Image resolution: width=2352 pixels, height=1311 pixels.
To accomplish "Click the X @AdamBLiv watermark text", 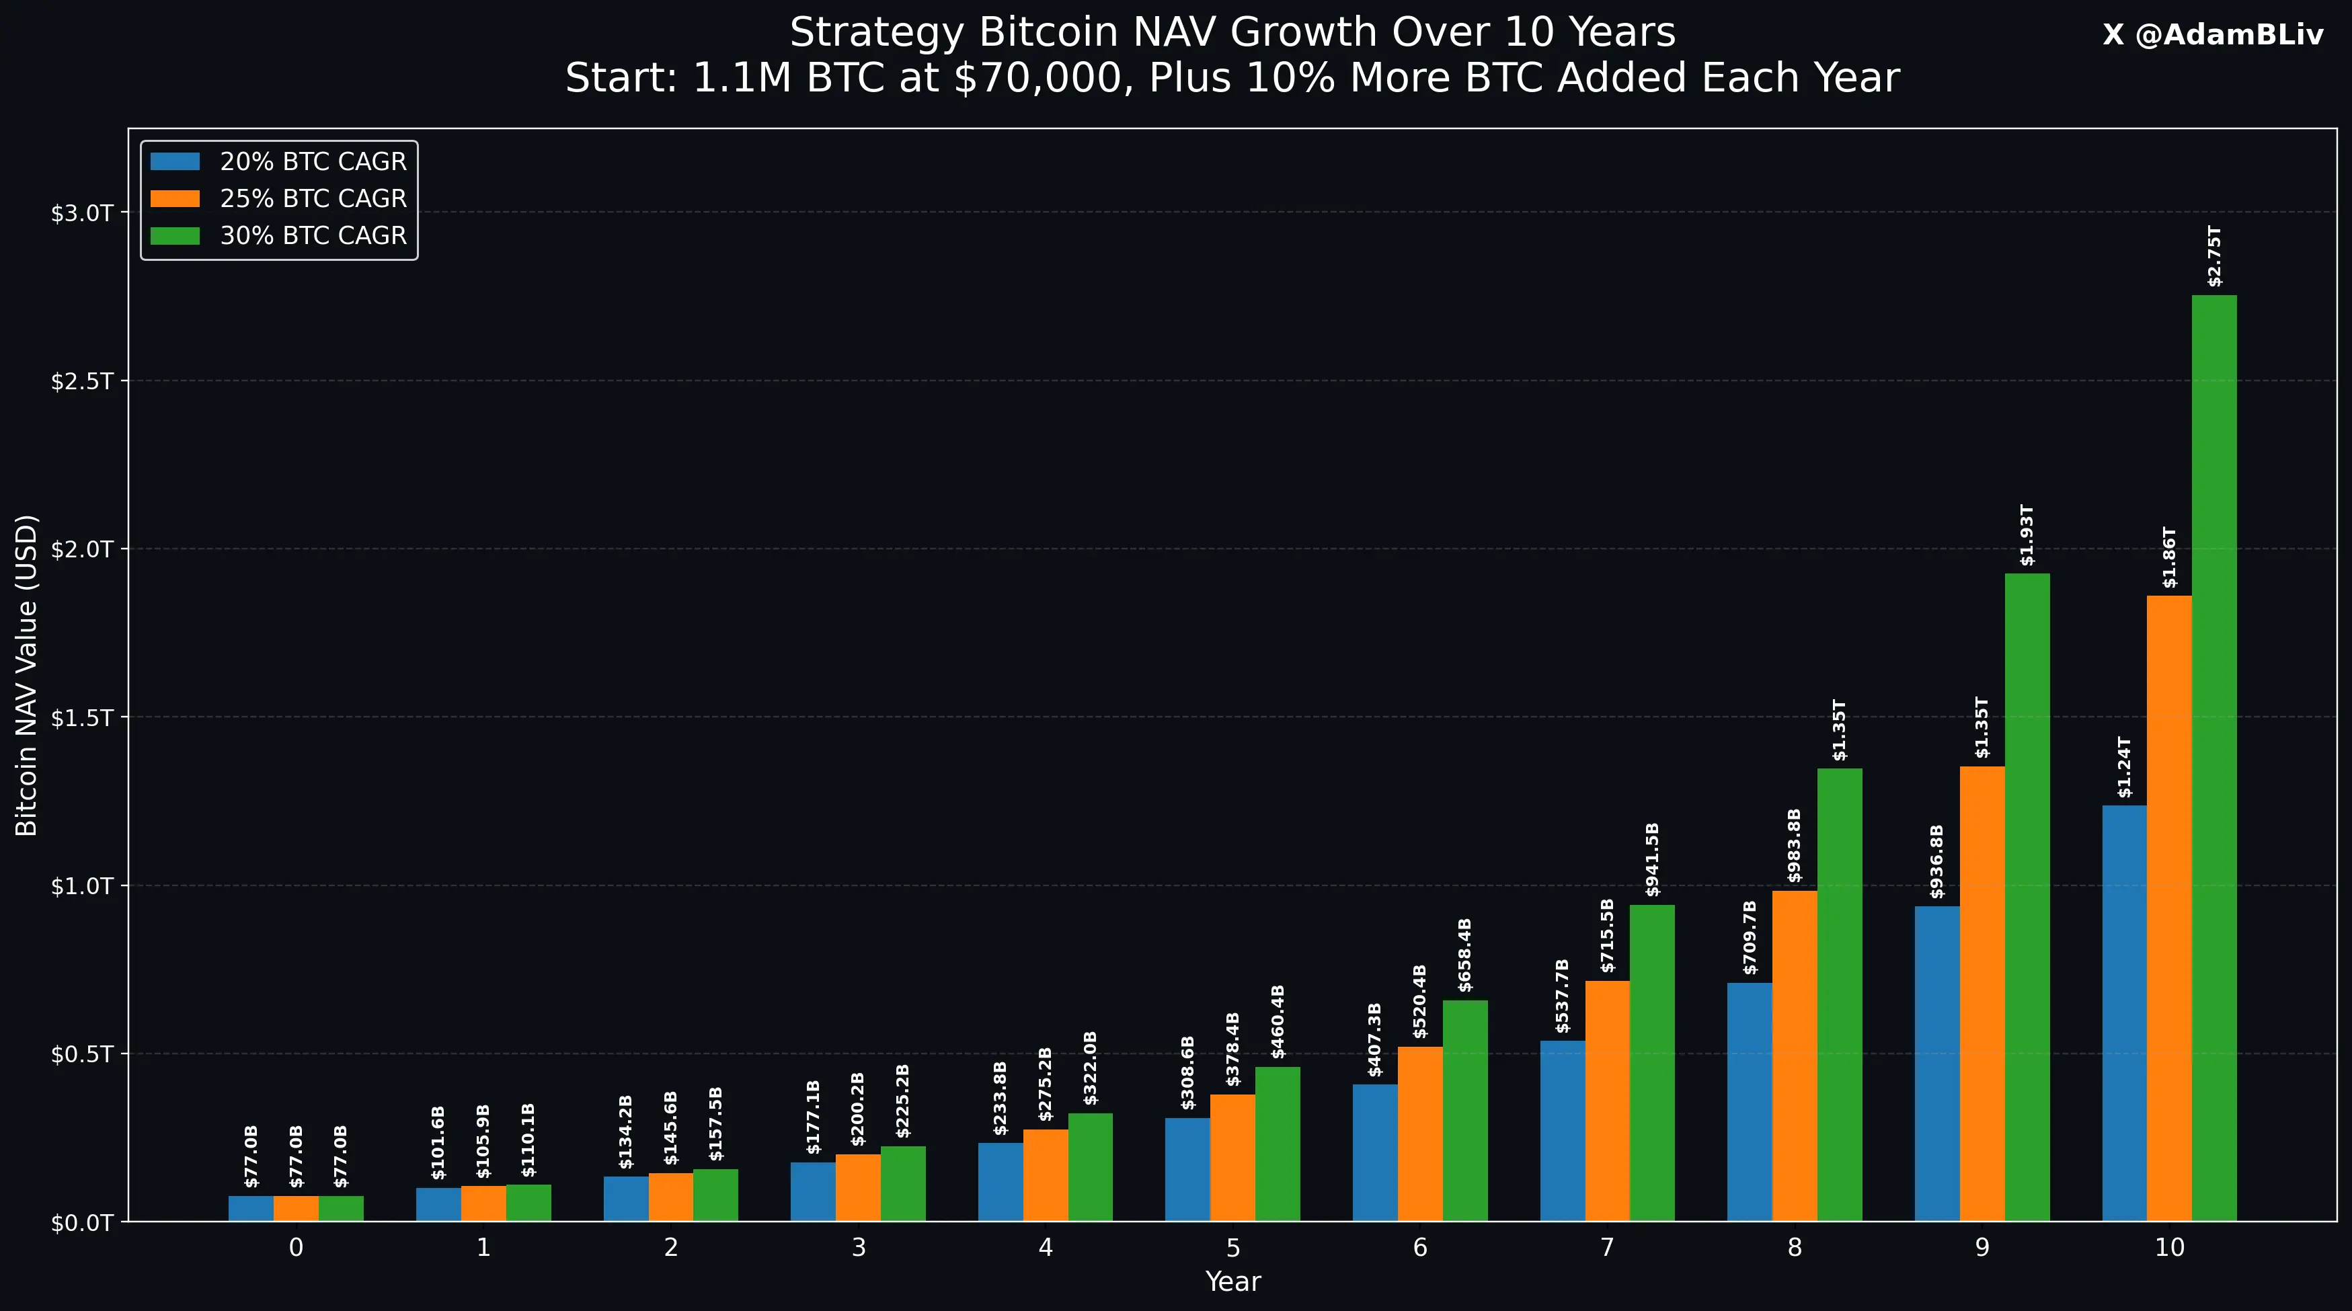I will click(x=2212, y=35).
